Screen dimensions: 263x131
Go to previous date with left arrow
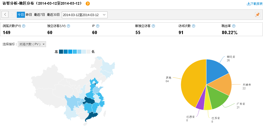5,14
